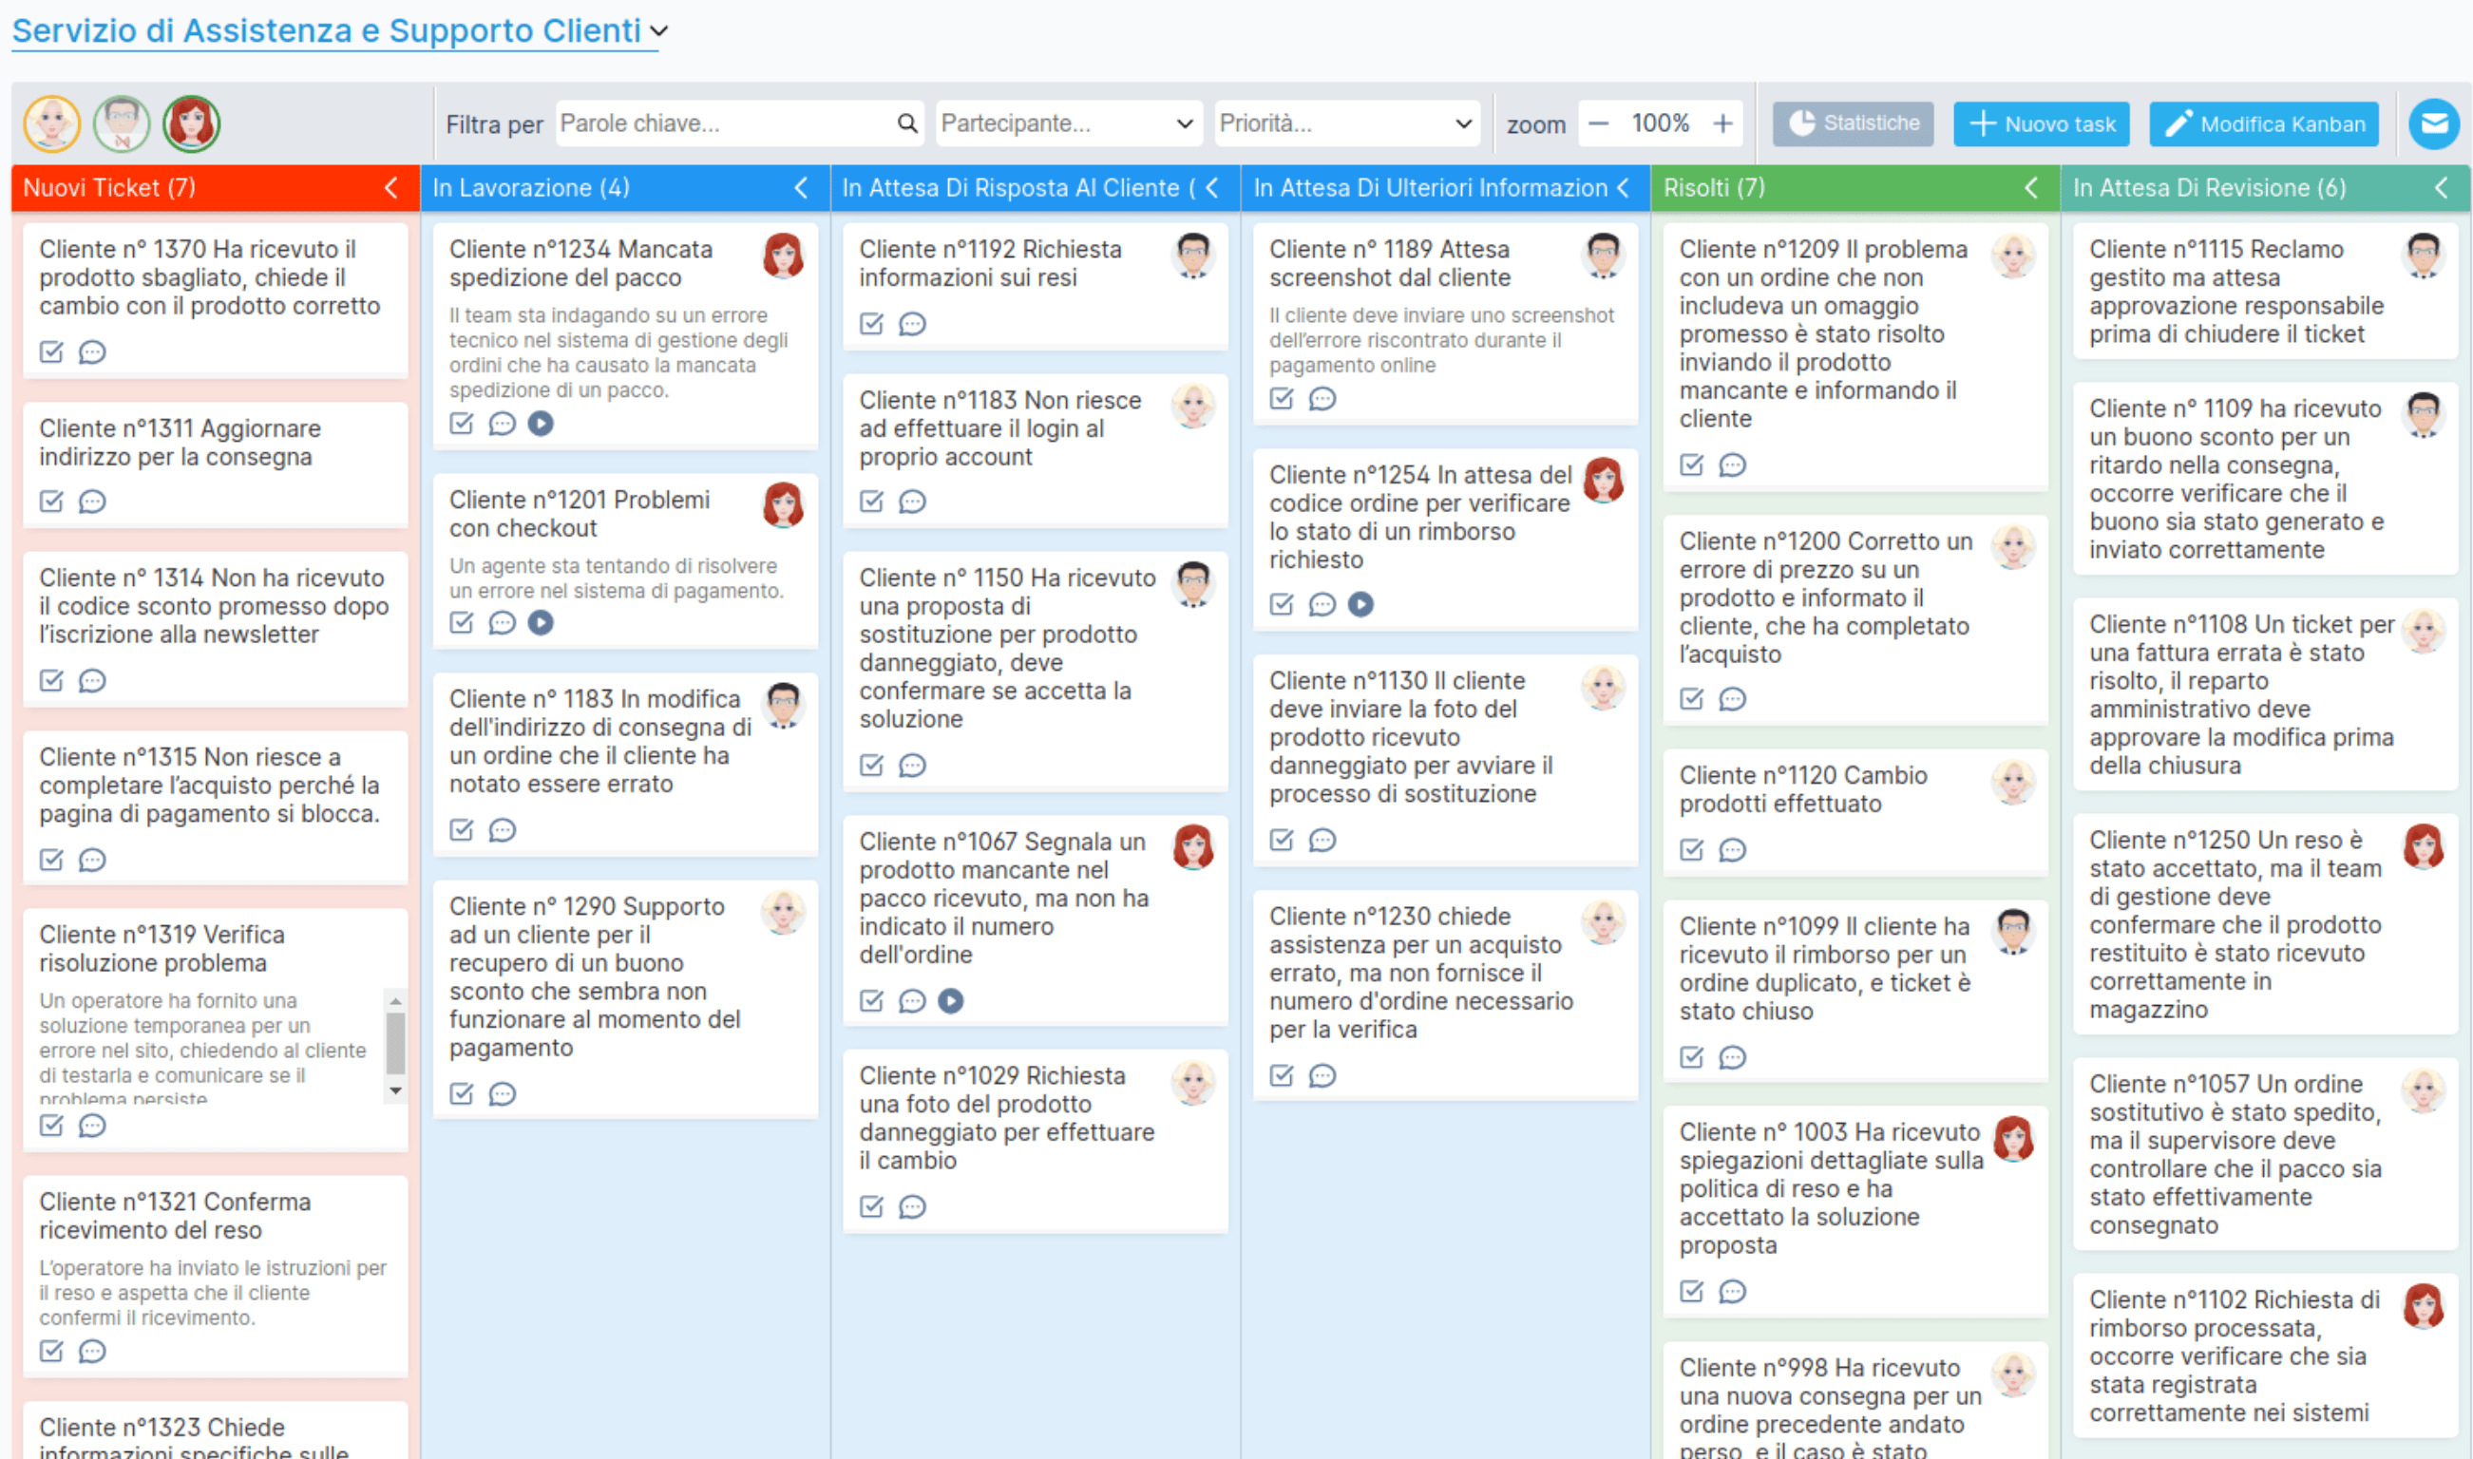Open comments on Cliente n°1315 card
The image size is (2473, 1459).
coord(91,861)
